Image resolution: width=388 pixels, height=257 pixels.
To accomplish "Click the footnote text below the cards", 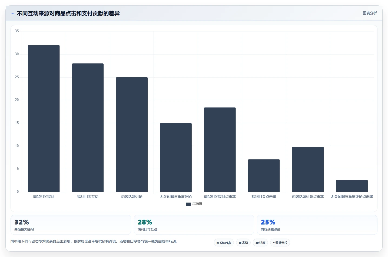I will pos(95,241).
